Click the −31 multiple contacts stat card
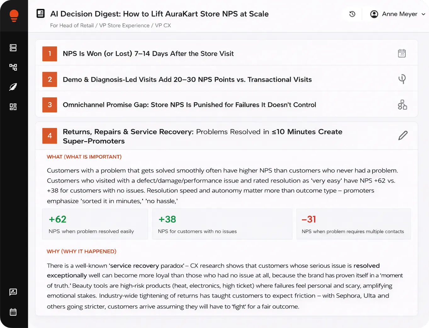Screen dimensions: 429x328 click(x=353, y=224)
